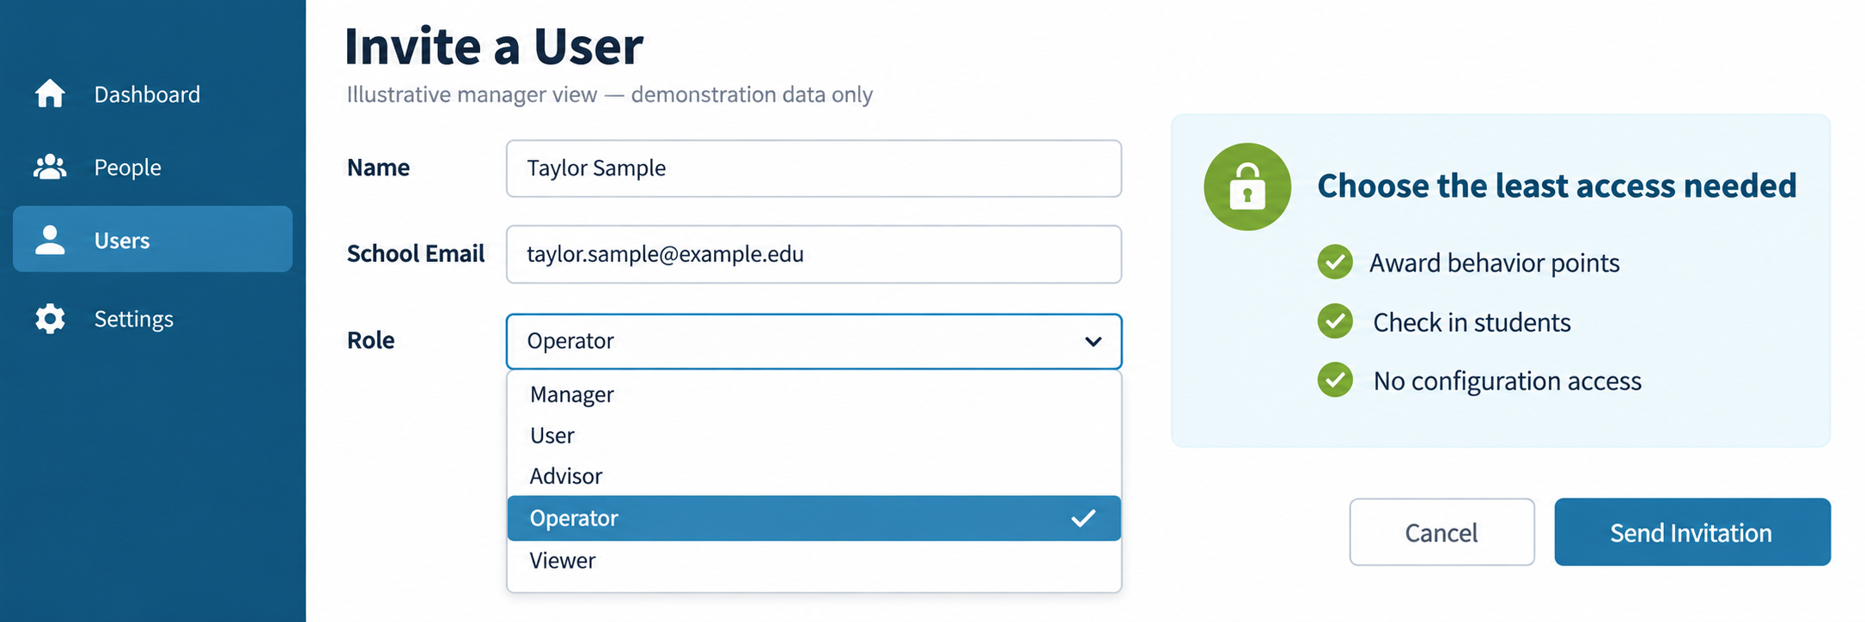Cancel the user invitation

(x=1441, y=532)
